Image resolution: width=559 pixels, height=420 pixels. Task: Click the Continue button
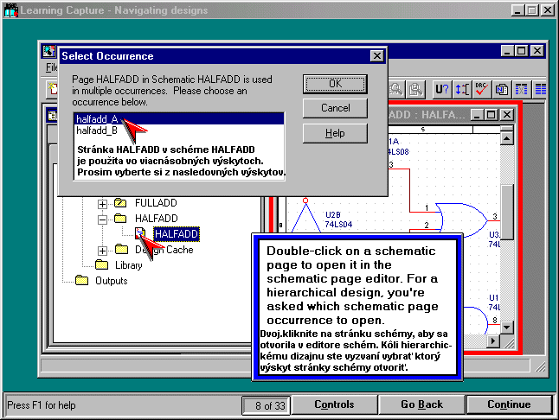(x=509, y=404)
